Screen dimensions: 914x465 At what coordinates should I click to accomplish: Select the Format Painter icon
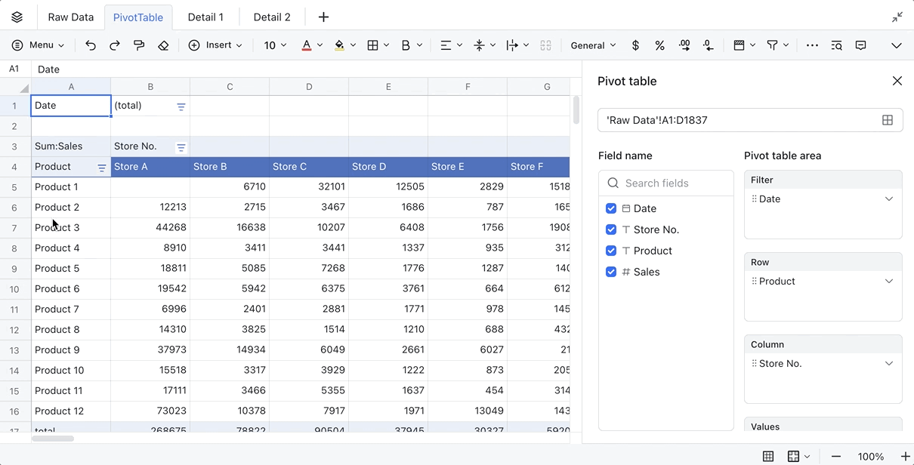pos(139,45)
